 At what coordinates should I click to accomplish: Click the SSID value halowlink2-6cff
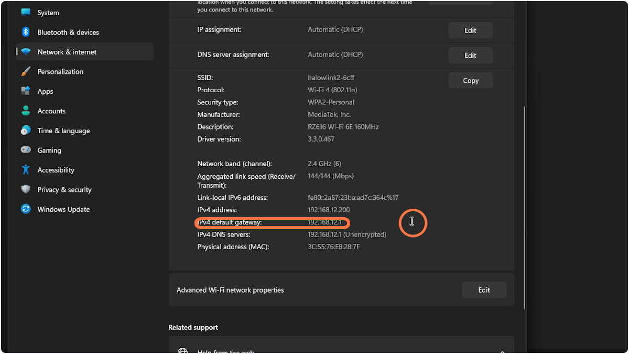coord(331,77)
